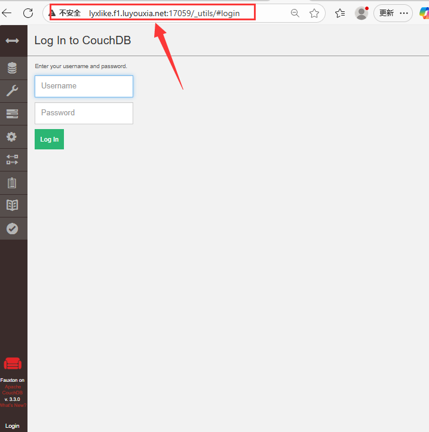Image resolution: width=429 pixels, height=432 pixels.
Task: Click the 'Fauxton on' text in the sidebar
Action: [13, 380]
